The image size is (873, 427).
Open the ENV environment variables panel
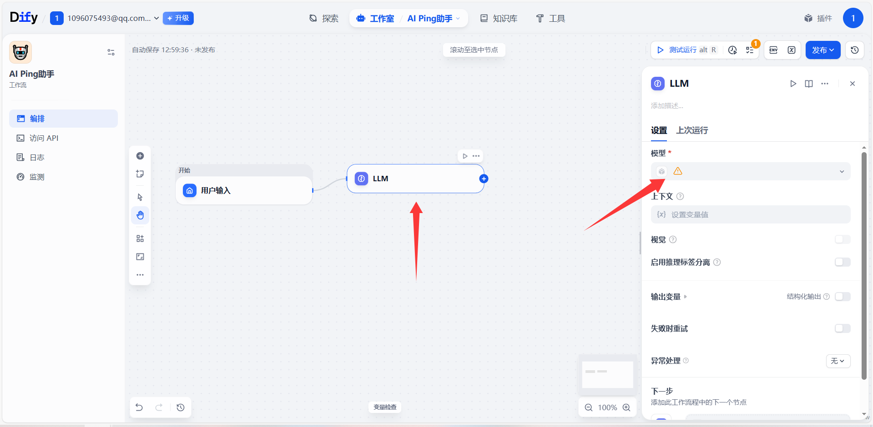click(x=773, y=50)
